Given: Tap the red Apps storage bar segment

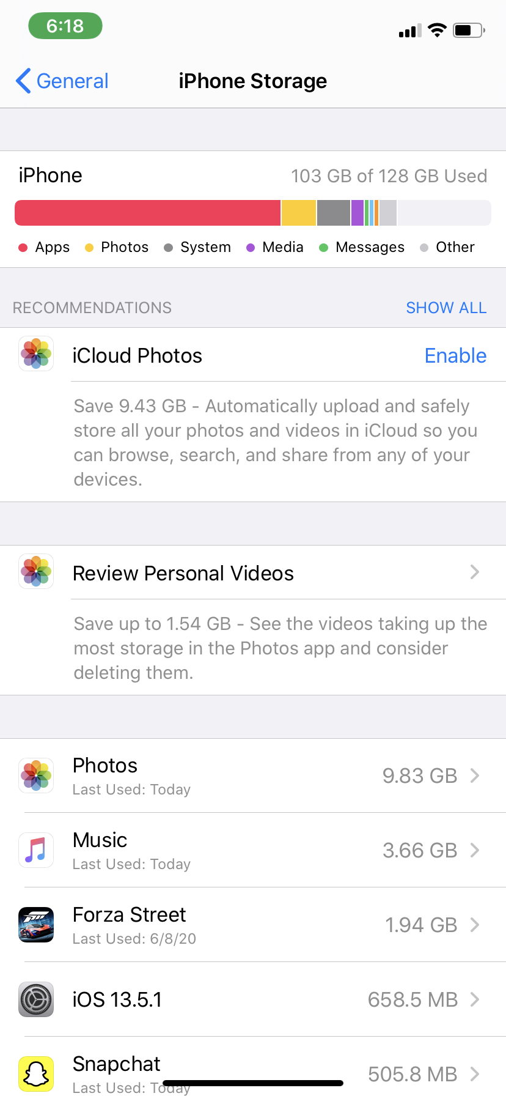Looking at the screenshot, I should tap(147, 213).
